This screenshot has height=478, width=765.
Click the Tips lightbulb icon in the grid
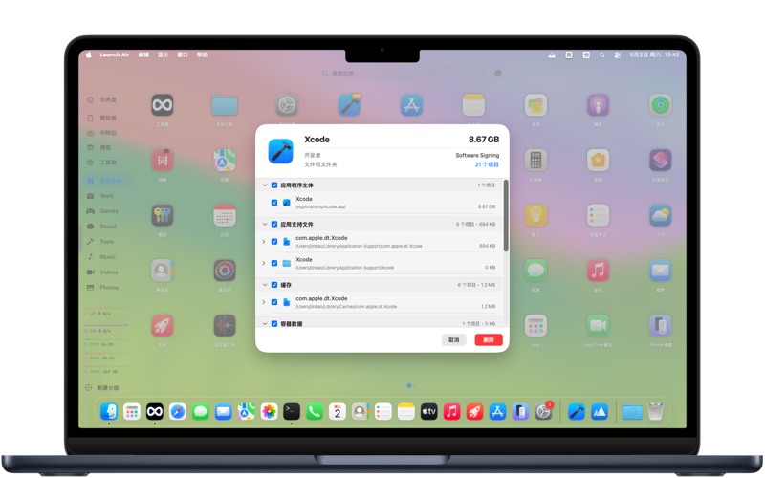point(535,215)
